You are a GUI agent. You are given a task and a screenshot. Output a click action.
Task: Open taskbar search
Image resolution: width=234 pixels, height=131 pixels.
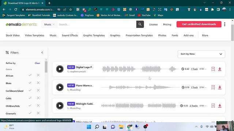click(x=97, y=127)
